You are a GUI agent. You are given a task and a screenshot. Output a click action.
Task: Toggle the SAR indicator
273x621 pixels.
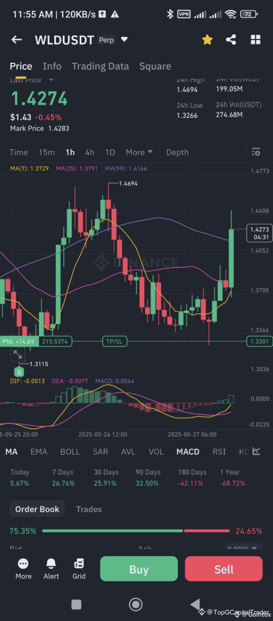pyautogui.click(x=100, y=452)
